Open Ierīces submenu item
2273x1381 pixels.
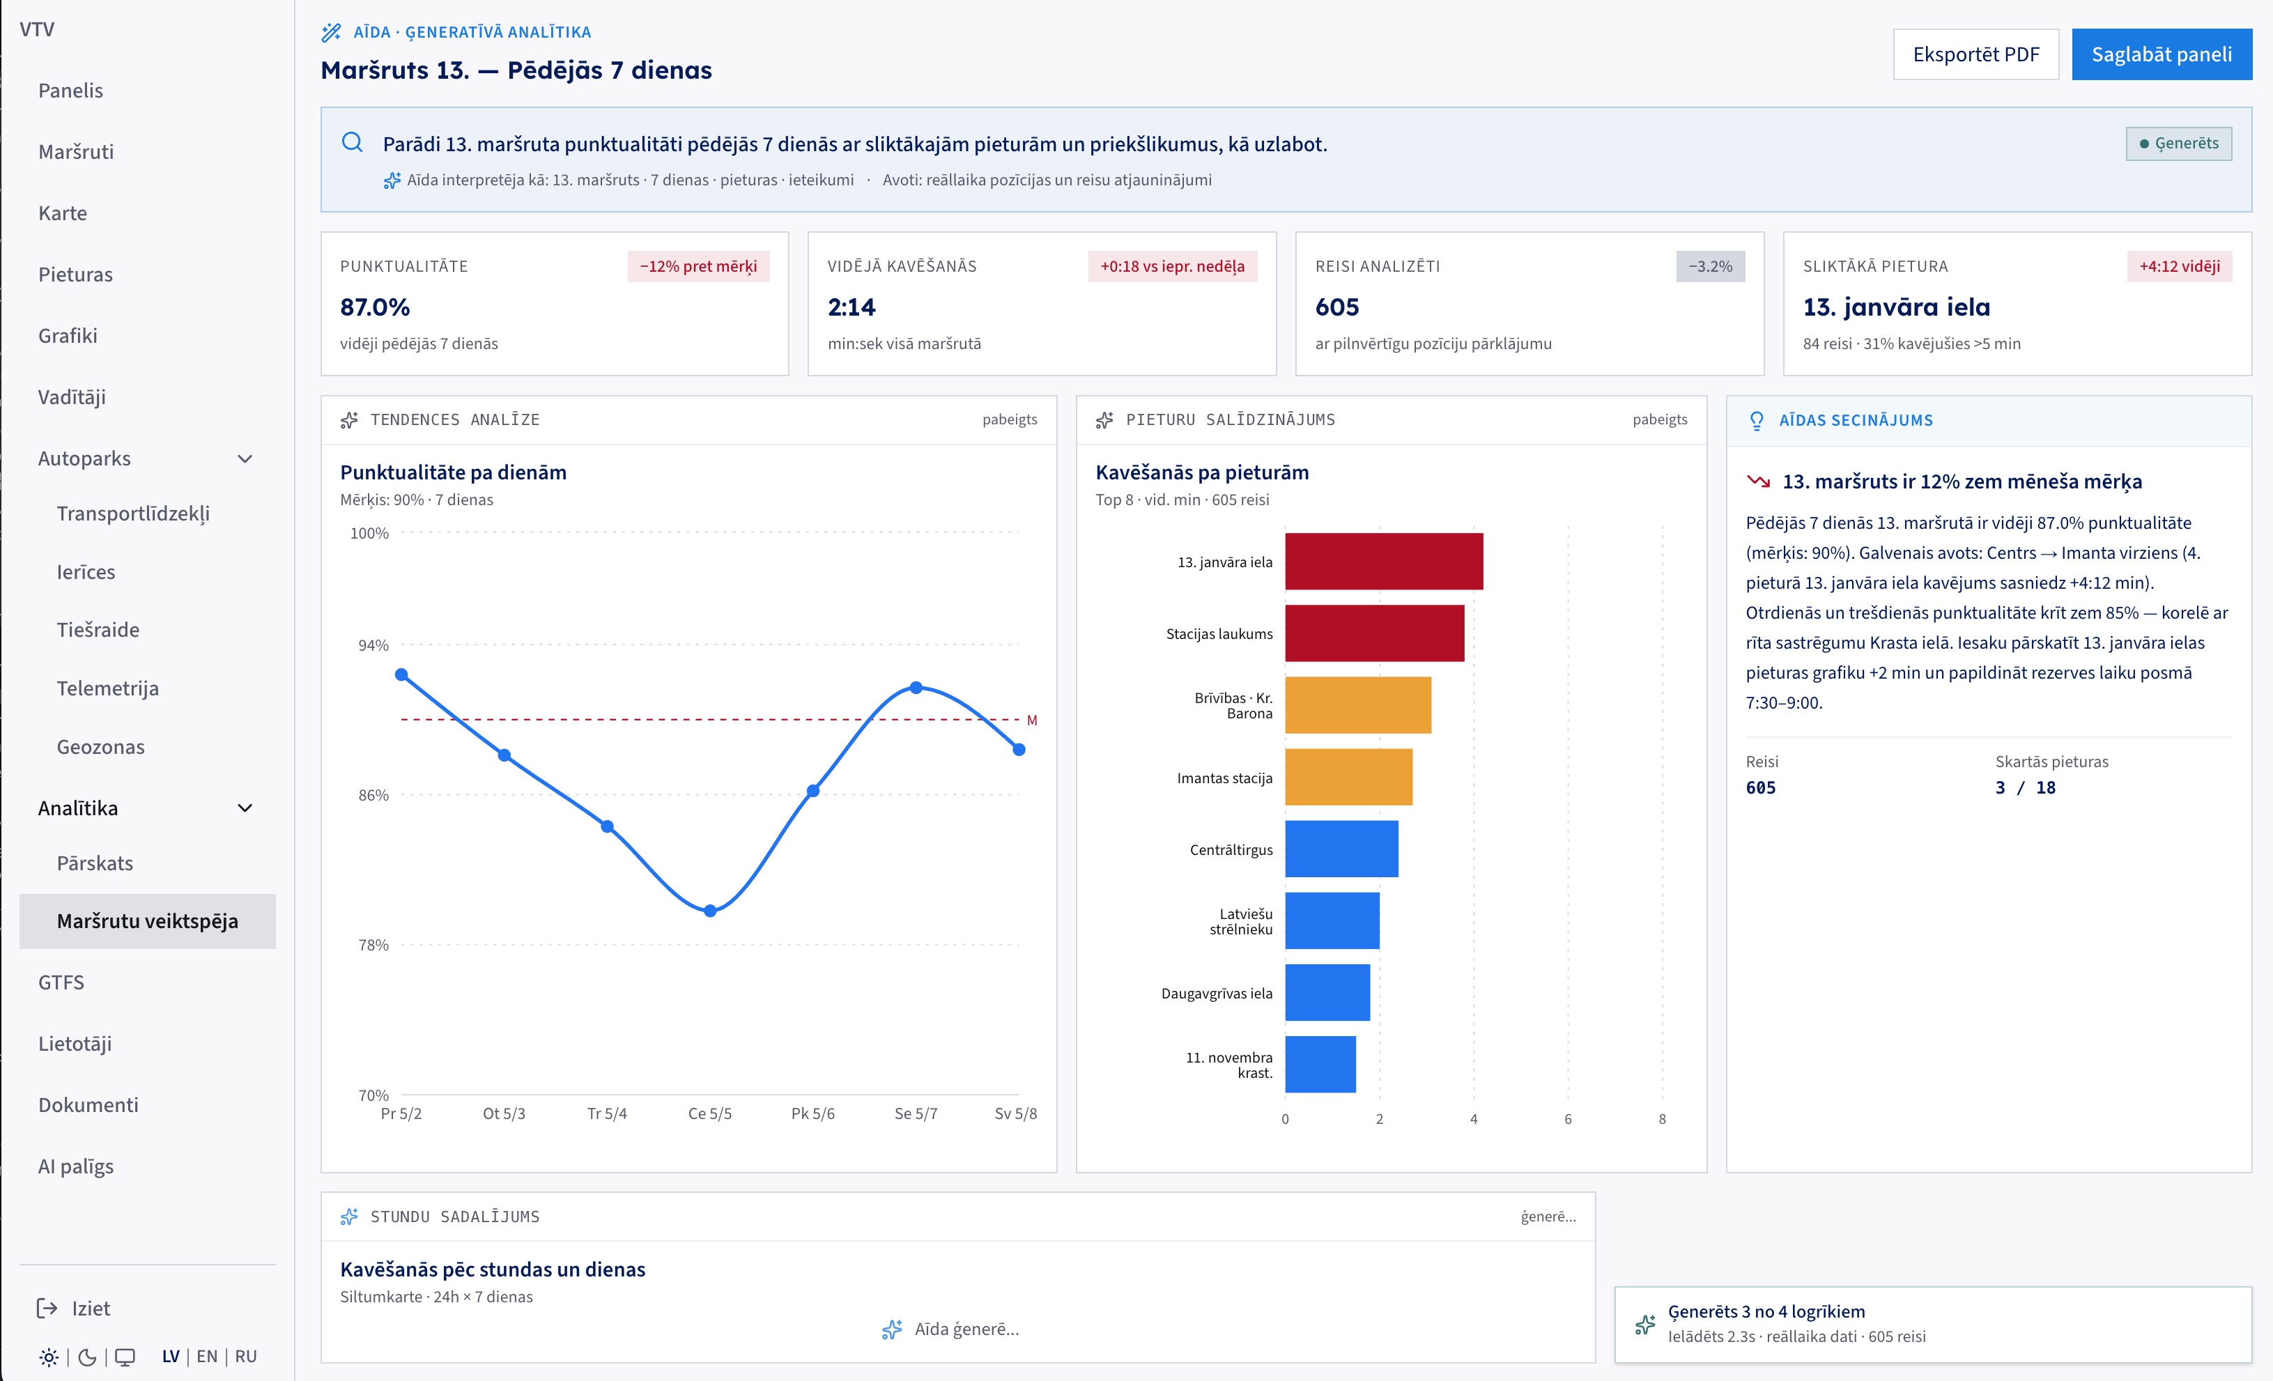tap(148, 572)
